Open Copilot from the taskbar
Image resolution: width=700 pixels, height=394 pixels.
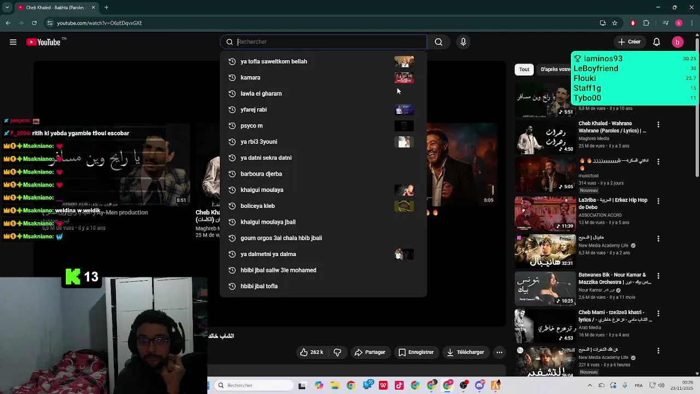point(319,385)
